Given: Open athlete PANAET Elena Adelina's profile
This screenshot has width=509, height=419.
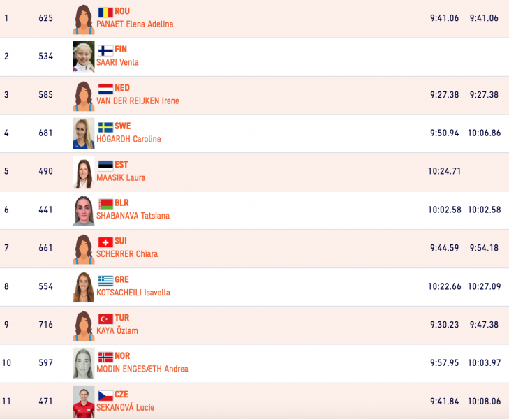Looking at the screenshot, I should [x=135, y=24].
